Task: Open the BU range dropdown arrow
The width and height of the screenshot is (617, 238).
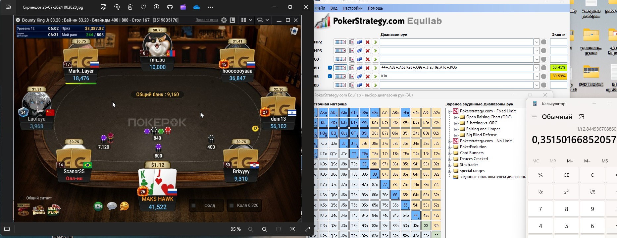Action: click(537, 68)
